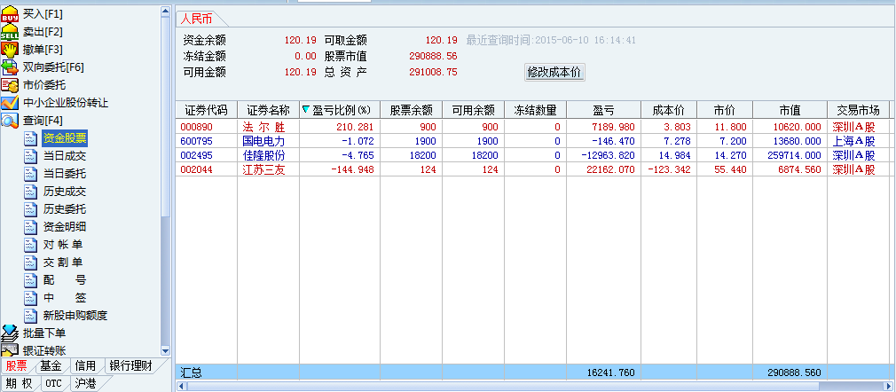This screenshot has height=392, width=896.
Task: Click the 卖出[F2] sell icon
Action: click(x=10, y=32)
